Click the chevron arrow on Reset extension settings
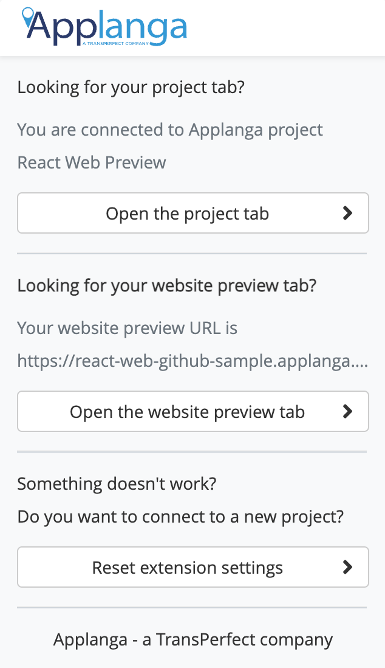The image size is (385, 668). click(x=347, y=567)
